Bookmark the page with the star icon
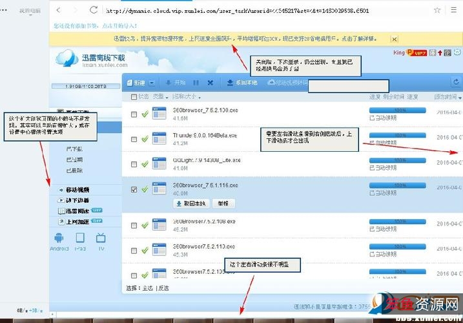Viewport: 463px width, 323px height. point(437,10)
